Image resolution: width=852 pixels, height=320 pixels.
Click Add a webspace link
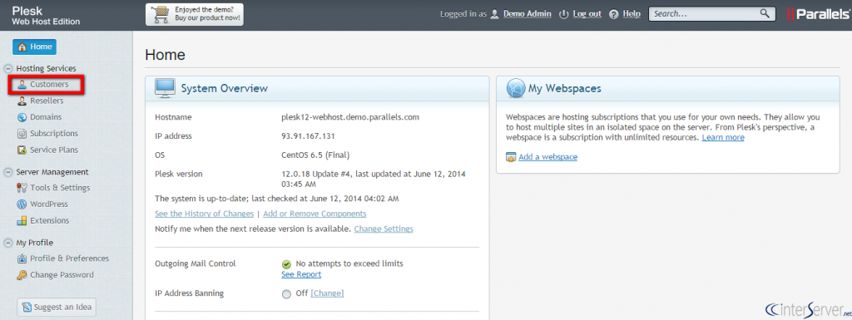547,157
